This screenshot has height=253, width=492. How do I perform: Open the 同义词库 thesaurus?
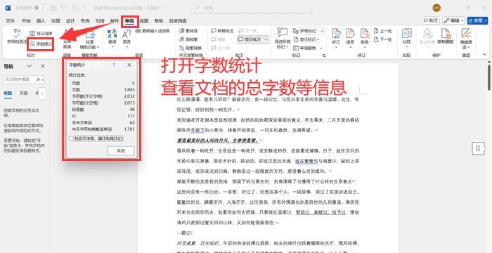pos(41,33)
